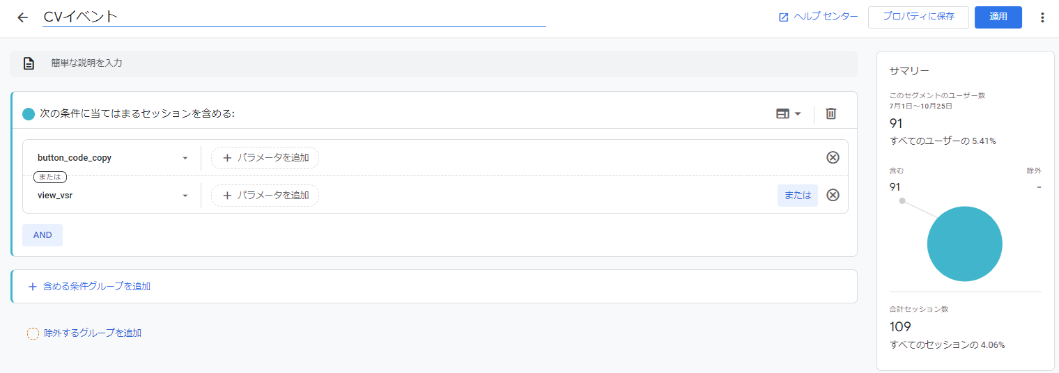Remove the button_code_copy condition row

[x=833, y=158]
